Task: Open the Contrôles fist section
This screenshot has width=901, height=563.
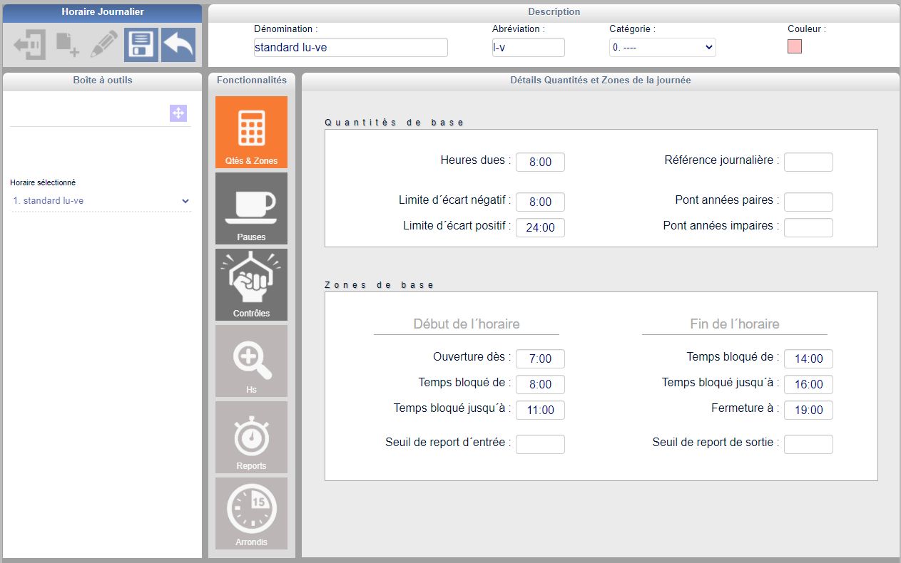Action: pyautogui.click(x=251, y=284)
